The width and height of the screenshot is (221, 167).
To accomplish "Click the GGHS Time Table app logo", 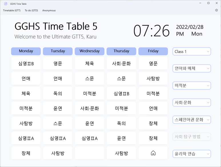I will [x=6, y=4].
